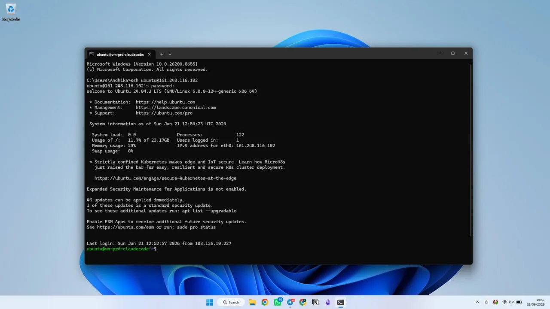Click the https://ubuntu.com/pro link
550x309 pixels.
coord(164,113)
